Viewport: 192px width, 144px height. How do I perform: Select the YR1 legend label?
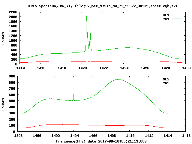(166, 19)
